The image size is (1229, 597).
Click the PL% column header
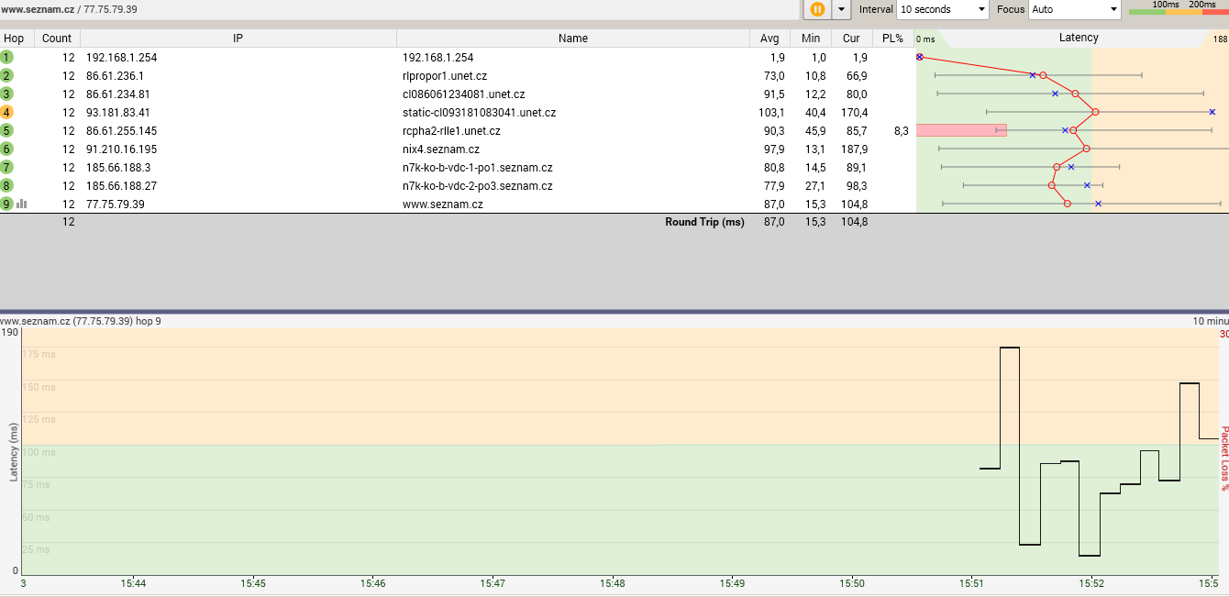(x=892, y=39)
